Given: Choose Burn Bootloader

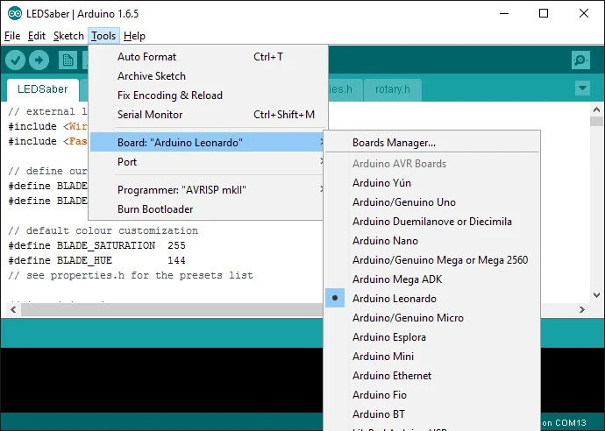Looking at the screenshot, I should (206, 209).
